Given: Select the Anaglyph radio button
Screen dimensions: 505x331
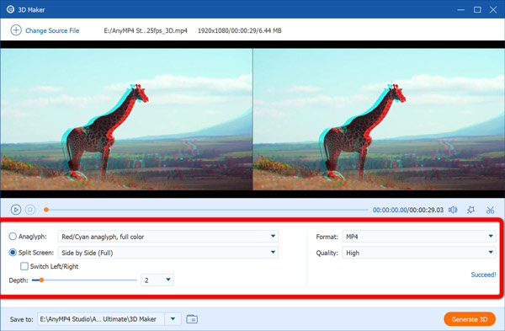Looking at the screenshot, I should point(13,237).
